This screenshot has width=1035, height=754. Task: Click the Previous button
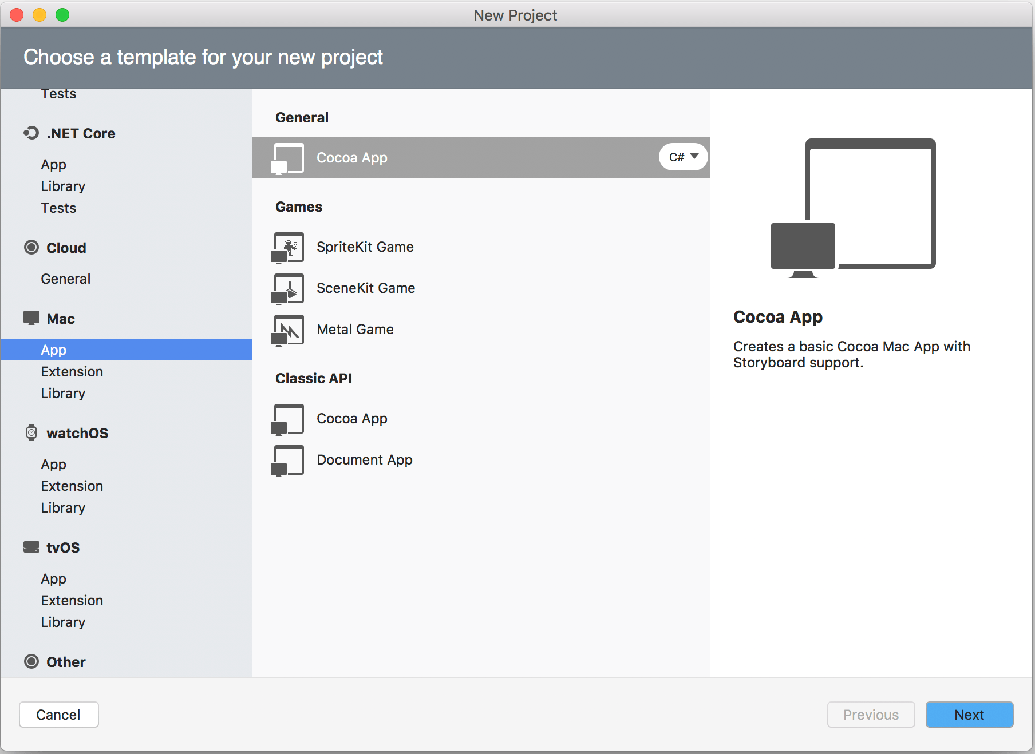(871, 715)
